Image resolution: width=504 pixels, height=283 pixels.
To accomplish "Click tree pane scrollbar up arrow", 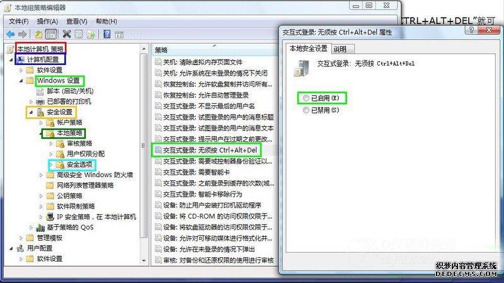I will (144, 49).
